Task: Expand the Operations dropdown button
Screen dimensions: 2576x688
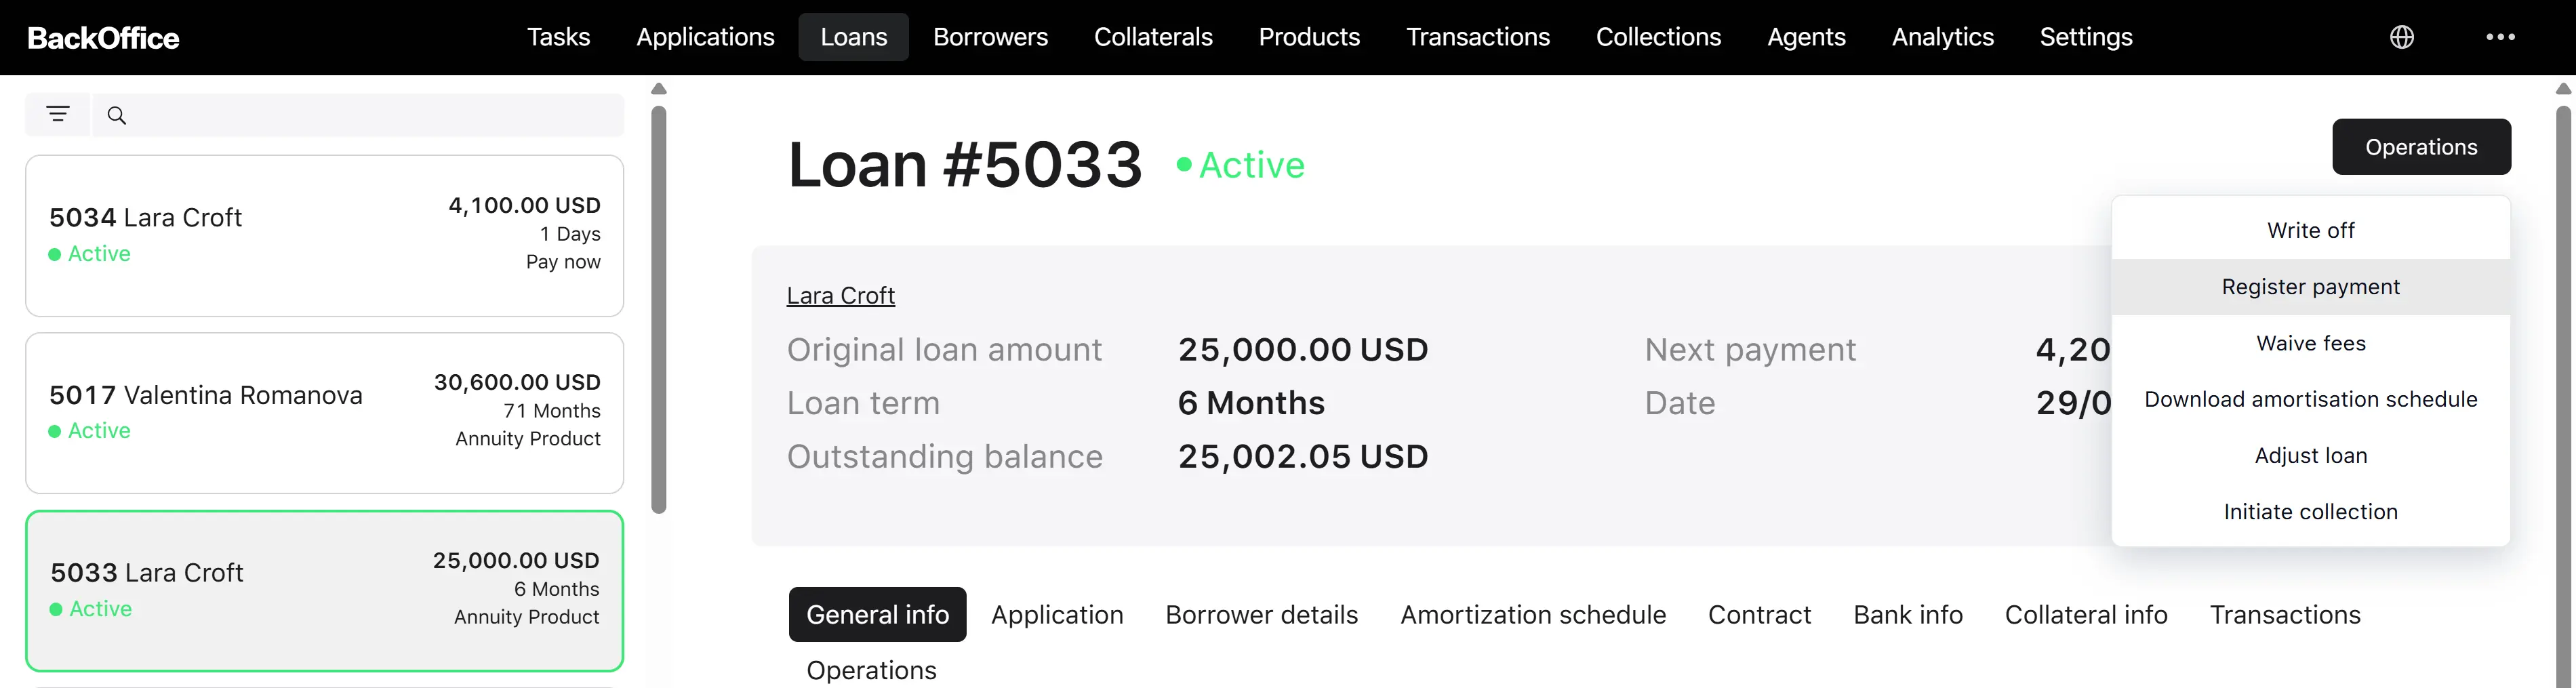Action: pos(2421,147)
